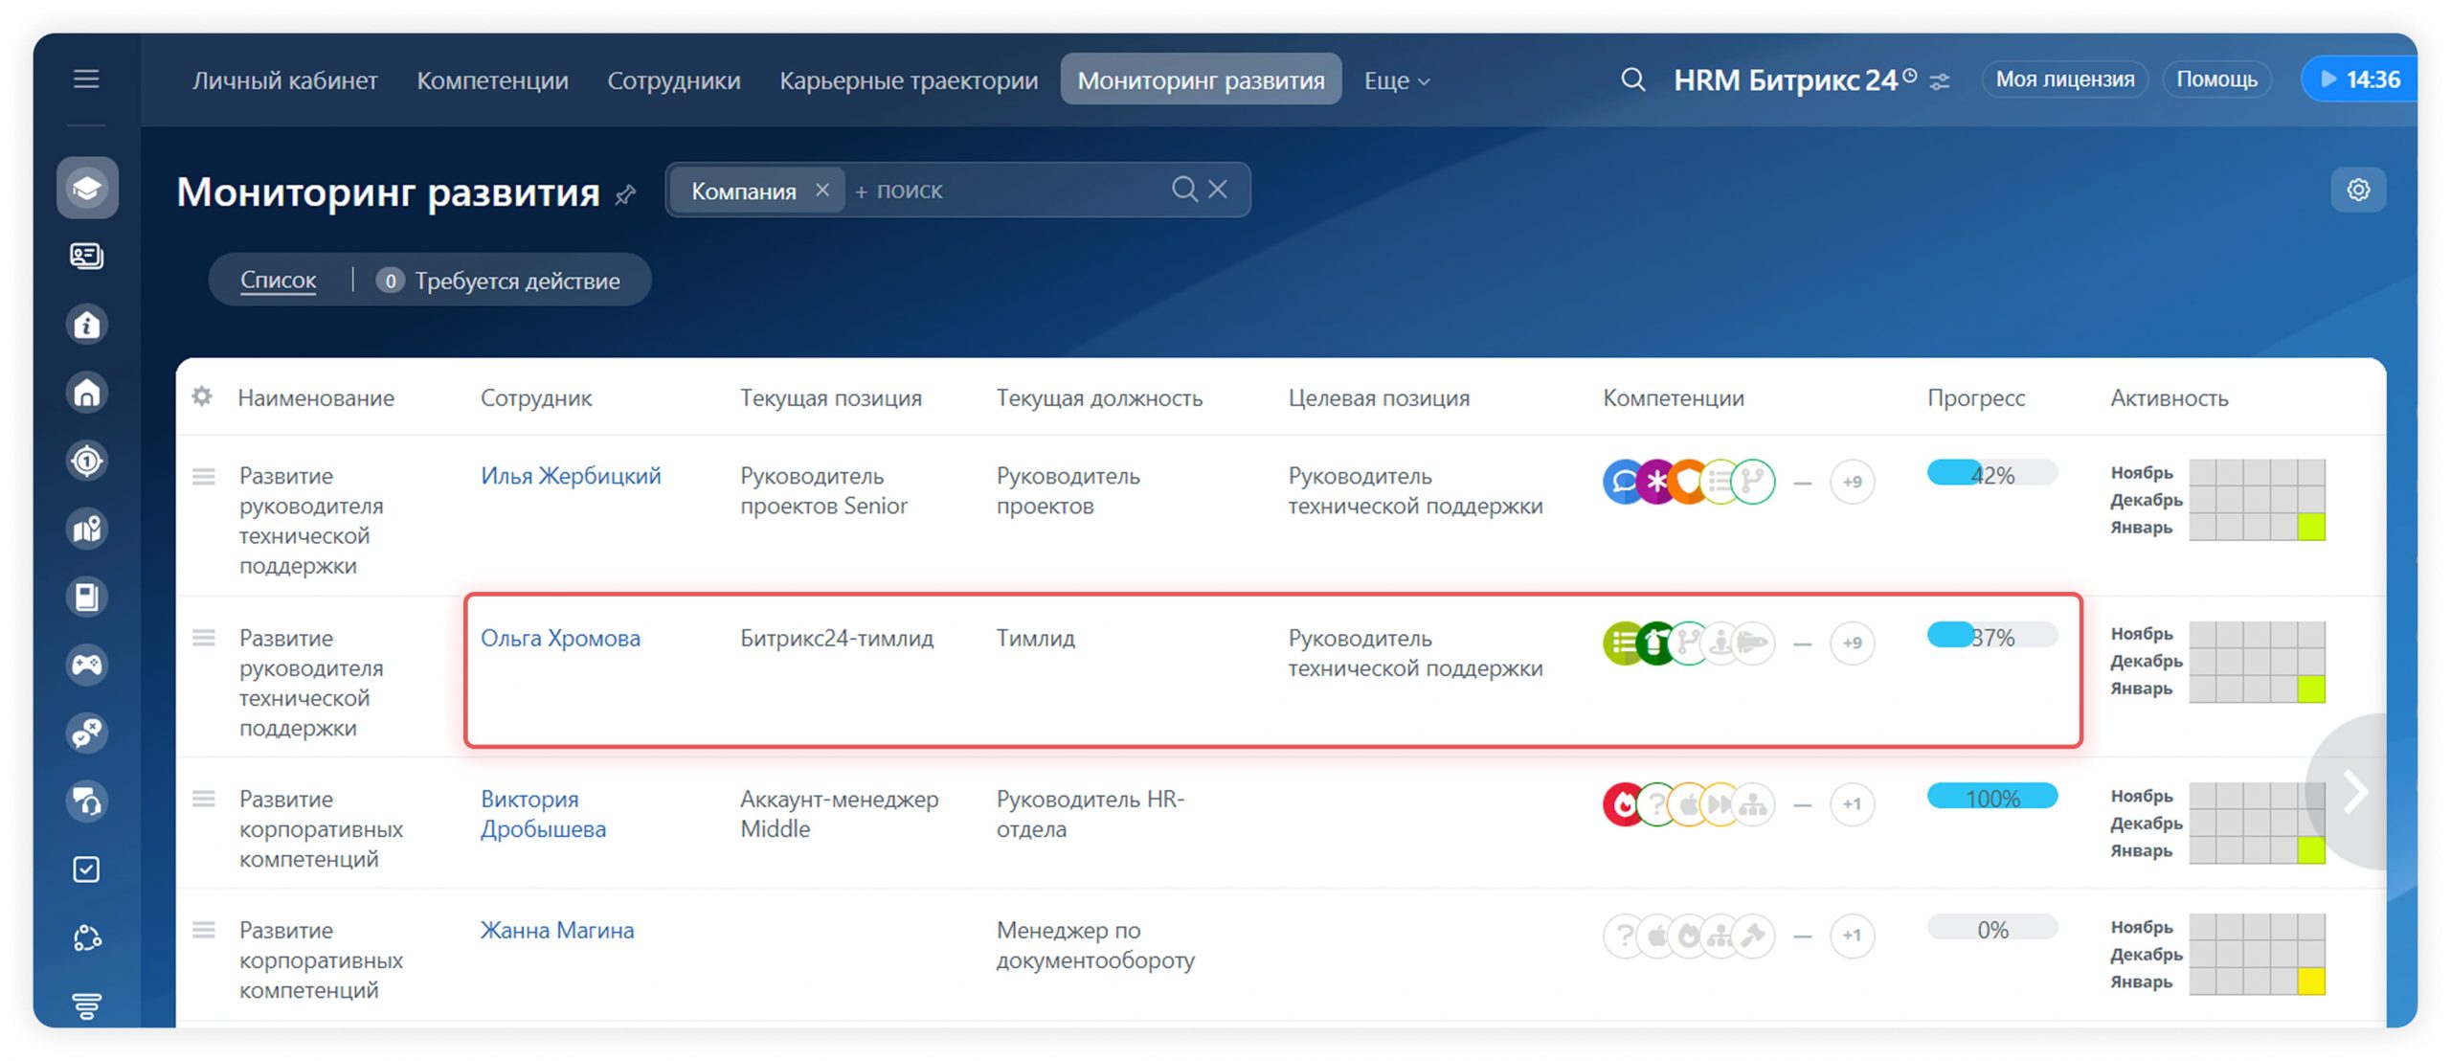The image size is (2451, 1061).
Task: Click the funnel icon at sidebar bottom
Action: (x=87, y=1005)
